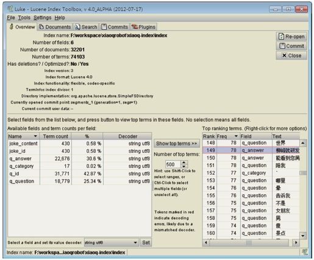Click the Close index button
The width and height of the screenshot is (314, 260).
(x=291, y=55)
